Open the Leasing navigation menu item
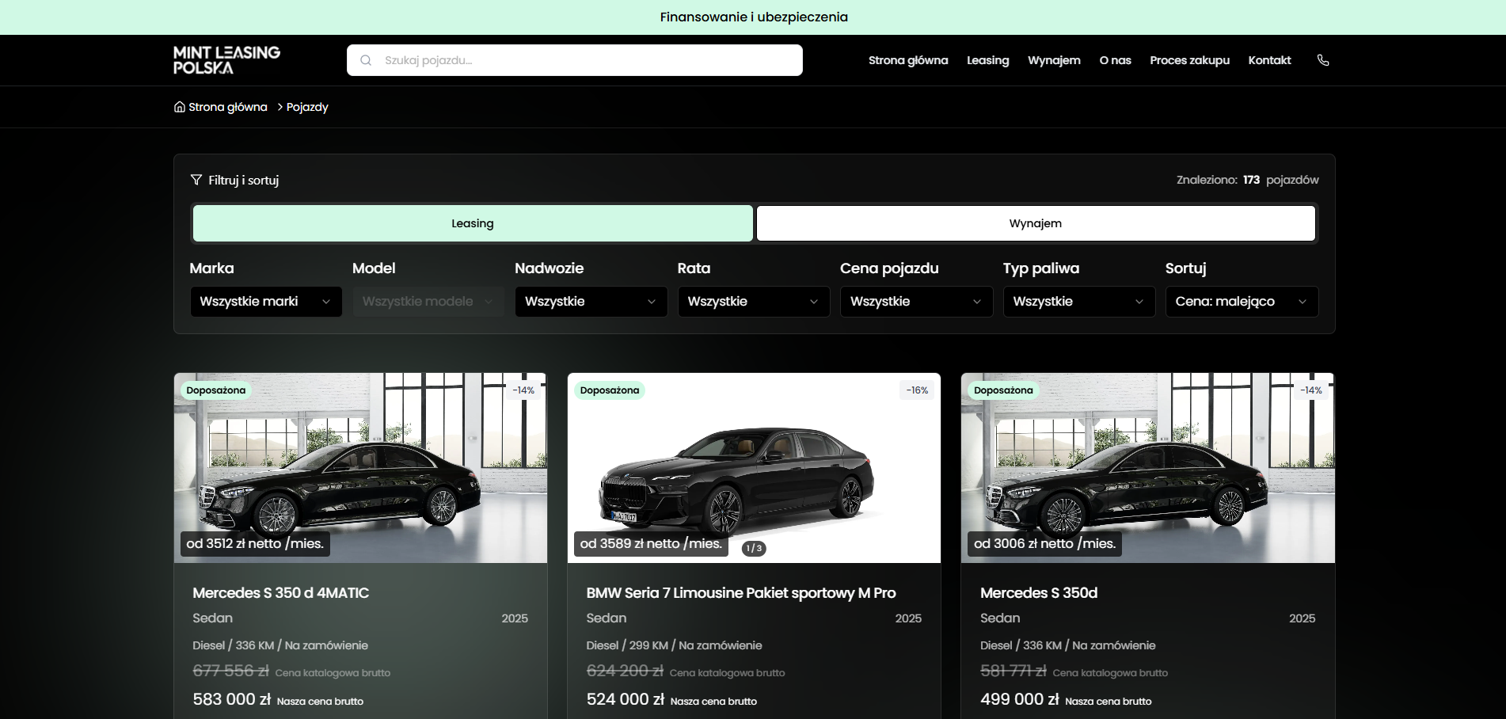The width and height of the screenshot is (1506, 719). tap(988, 60)
